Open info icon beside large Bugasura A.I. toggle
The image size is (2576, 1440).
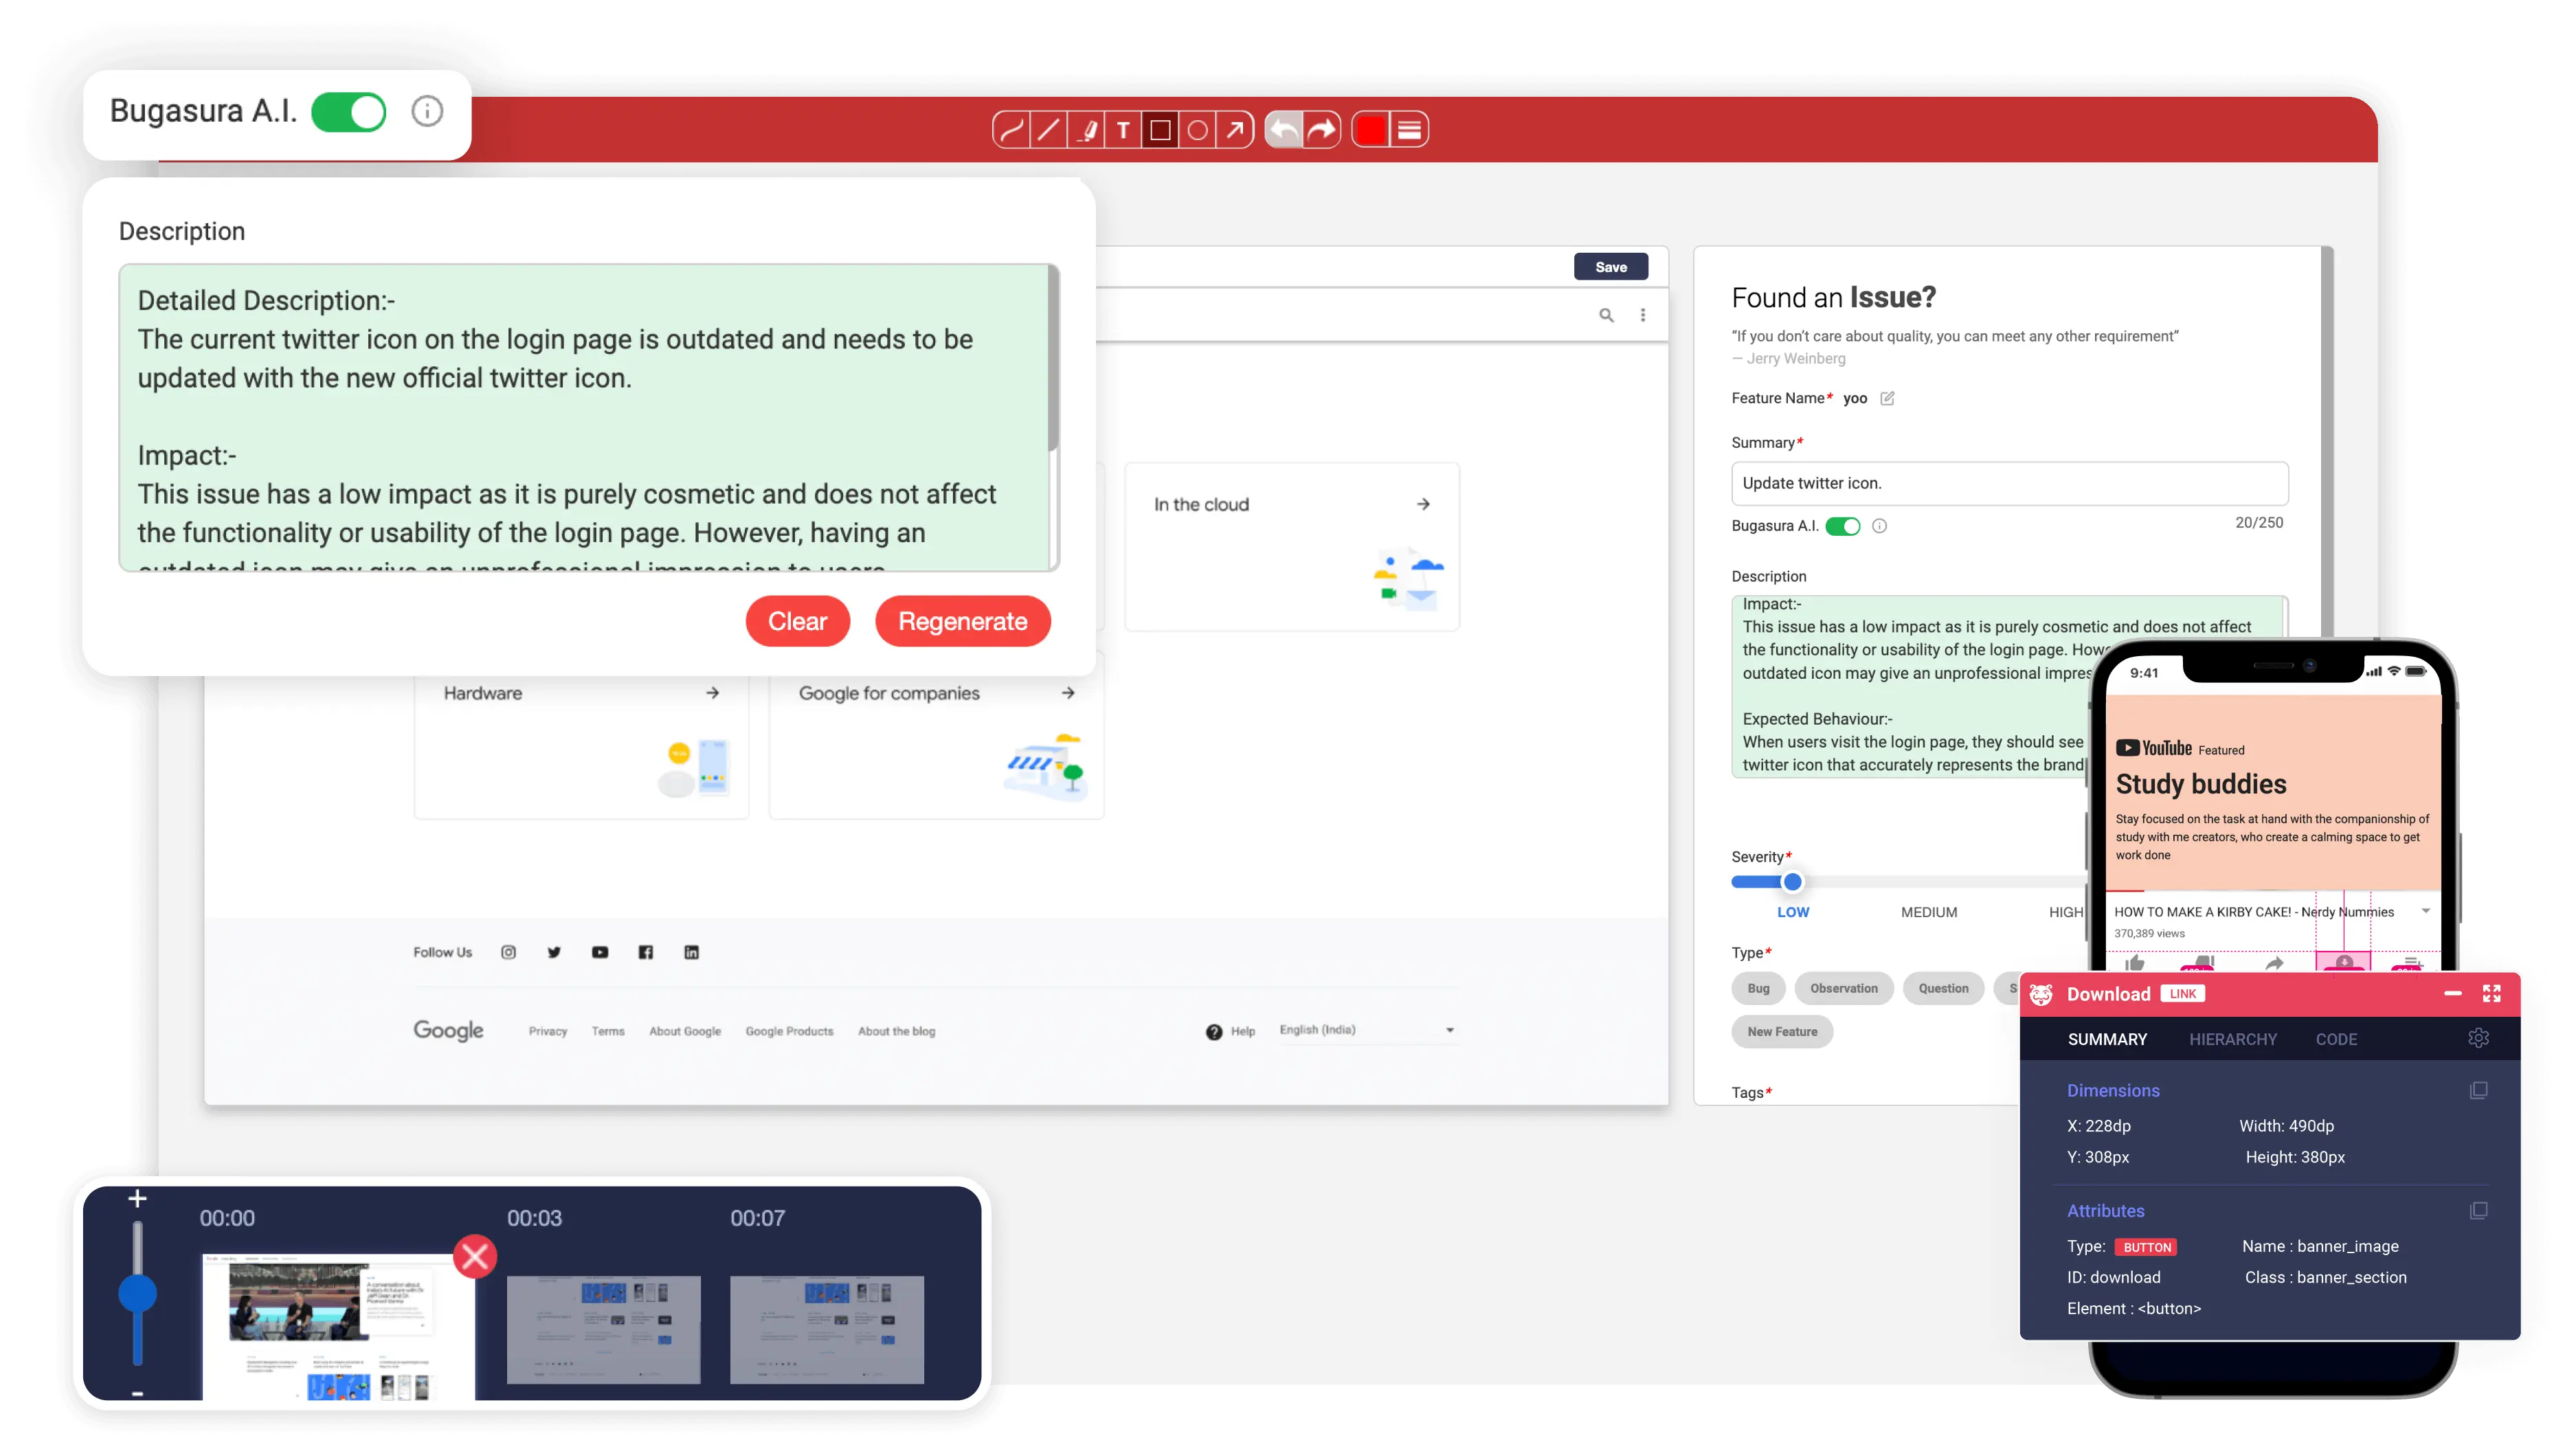(x=427, y=111)
